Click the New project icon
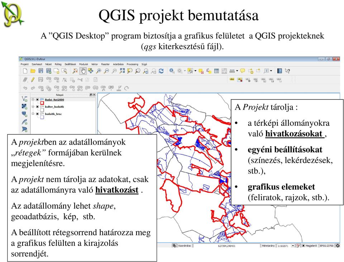Screen dimensions: 344x262 point(25,71)
